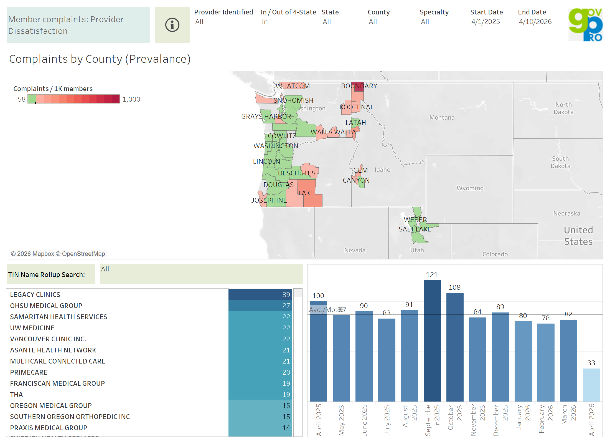Select the LEGACY CLINICS row
610x444 pixels.
tap(35, 294)
